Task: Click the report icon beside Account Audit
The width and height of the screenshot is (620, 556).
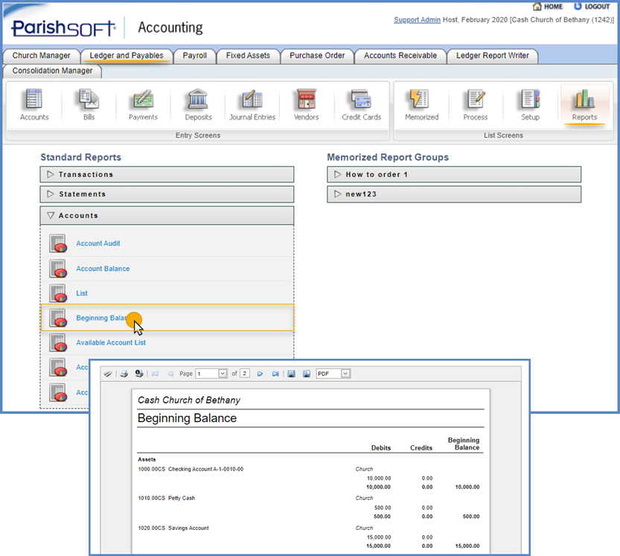Action: (x=58, y=243)
